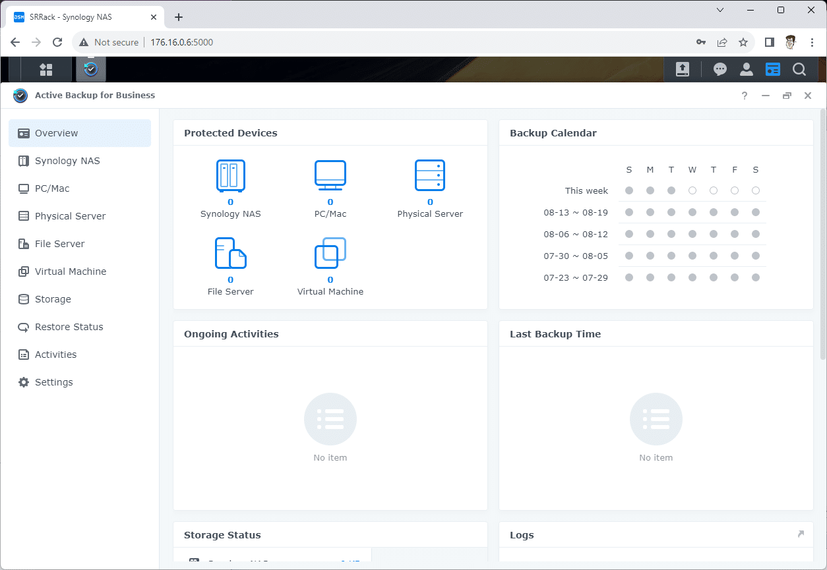Click the SRRack - Synology NAS browser tab
Screen dimensions: 827x570
[84, 17]
